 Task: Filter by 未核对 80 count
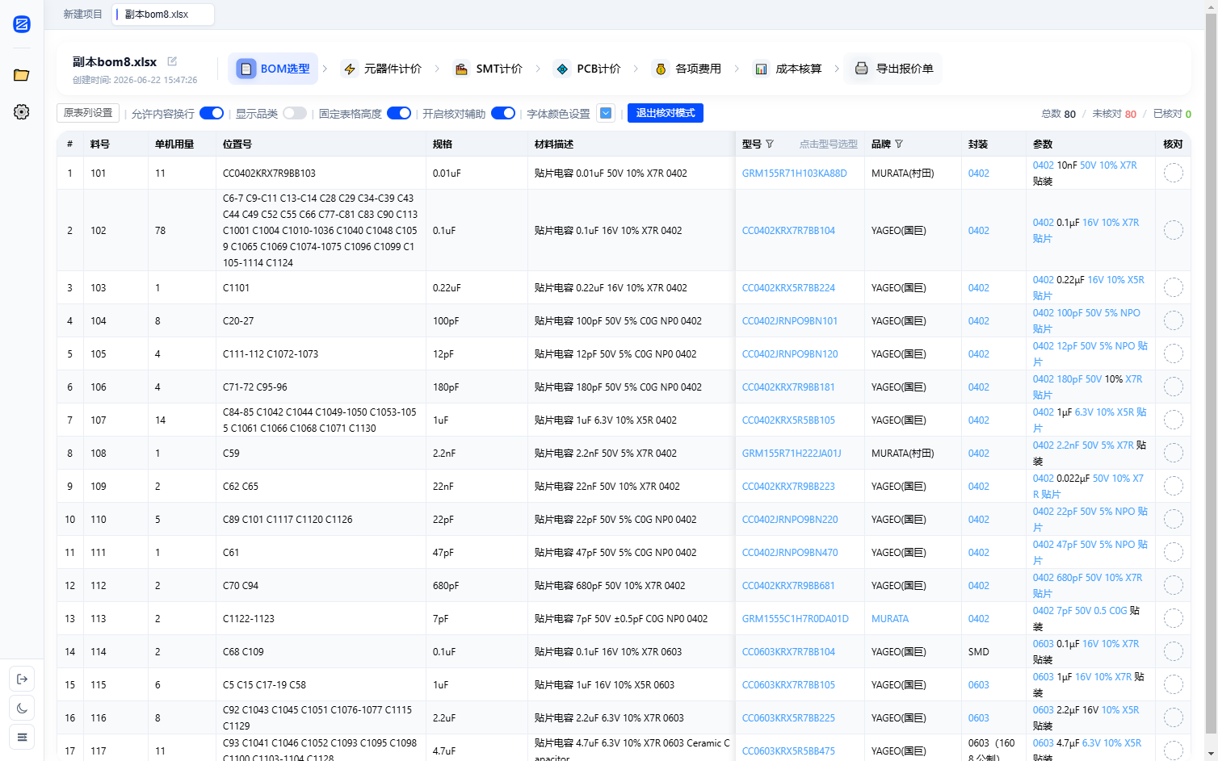pyautogui.click(x=1114, y=114)
